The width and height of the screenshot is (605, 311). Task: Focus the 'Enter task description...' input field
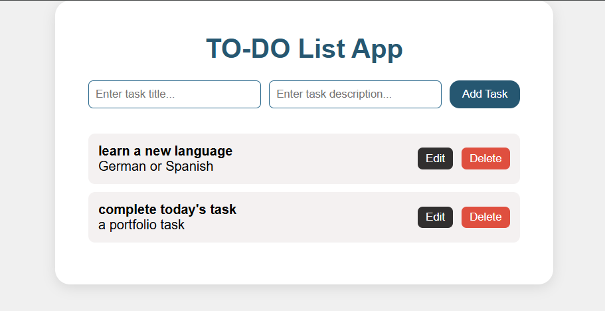pyautogui.click(x=355, y=94)
